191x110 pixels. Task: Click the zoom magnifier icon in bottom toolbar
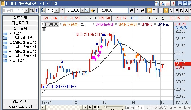pos(170,107)
